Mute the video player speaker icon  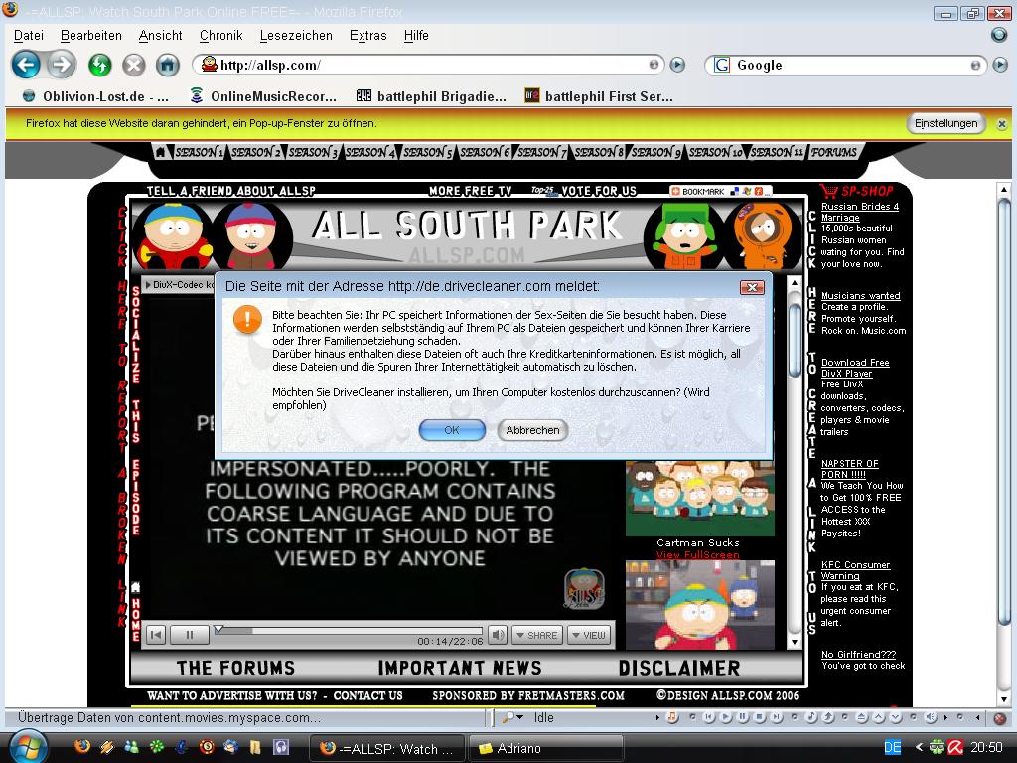click(498, 635)
